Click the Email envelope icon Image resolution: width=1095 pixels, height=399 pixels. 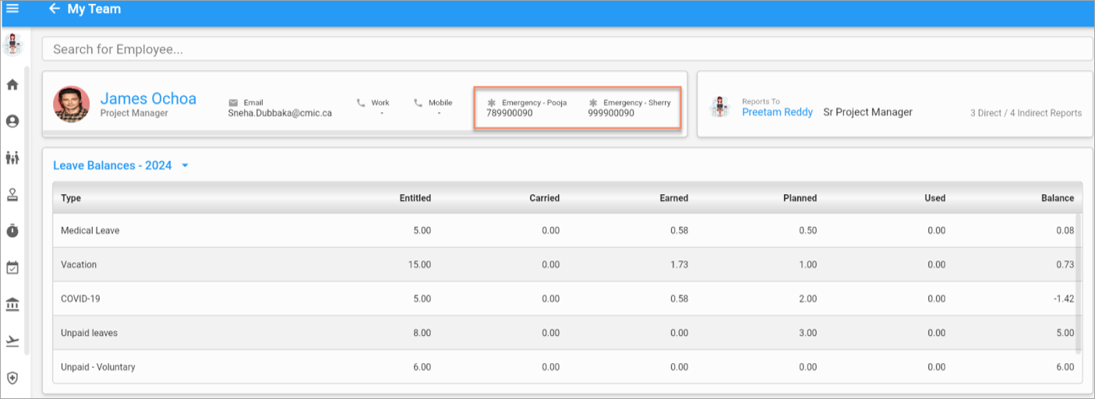tap(233, 103)
